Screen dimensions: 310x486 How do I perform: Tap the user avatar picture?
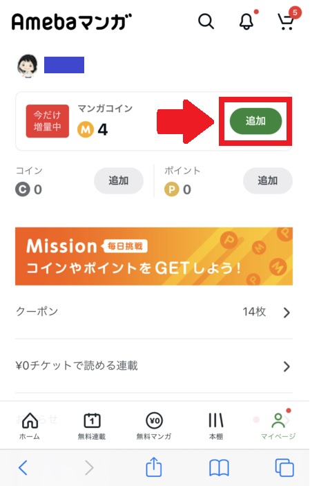27,66
